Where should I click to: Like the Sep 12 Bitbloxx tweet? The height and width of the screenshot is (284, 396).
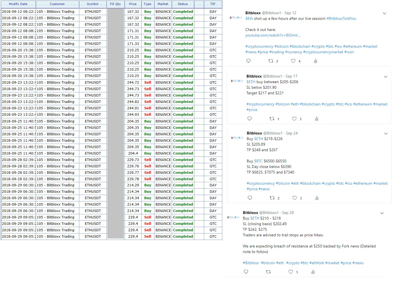[x=293, y=61]
